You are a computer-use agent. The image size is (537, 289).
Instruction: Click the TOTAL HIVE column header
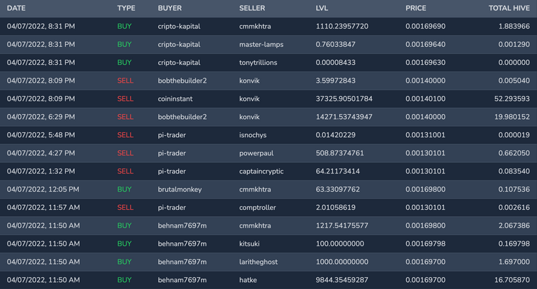(x=509, y=8)
